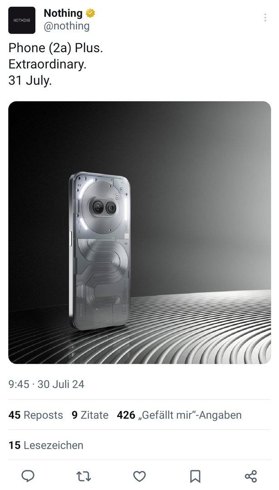Show the 426 Gefällt mir-Angaben likes

pyautogui.click(x=179, y=415)
